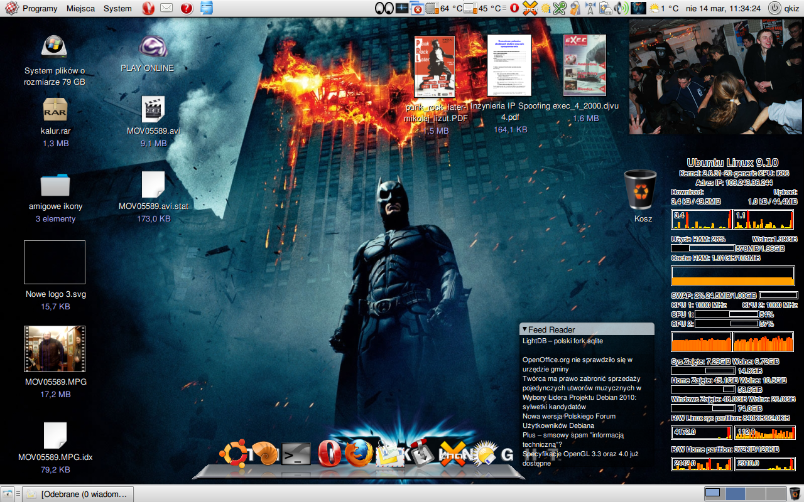Screen dimensions: 804x502
Task: Click the 45 °C temperature sensor applet
Action: pos(483,8)
